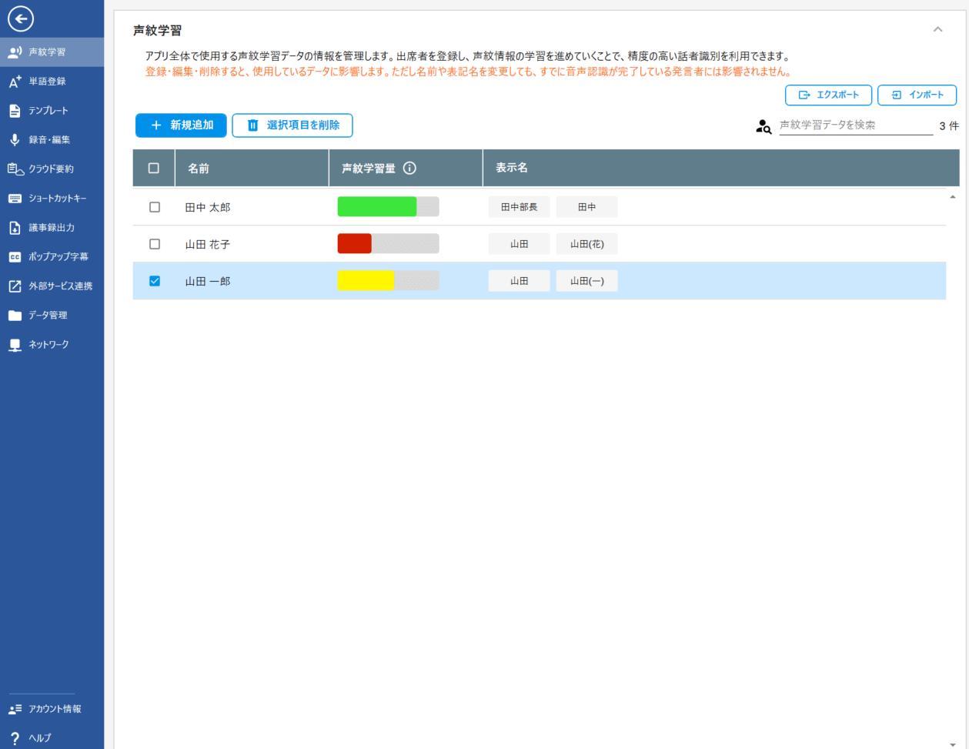Collapse the 声紋学習 section with chevron

pos(937,29)
